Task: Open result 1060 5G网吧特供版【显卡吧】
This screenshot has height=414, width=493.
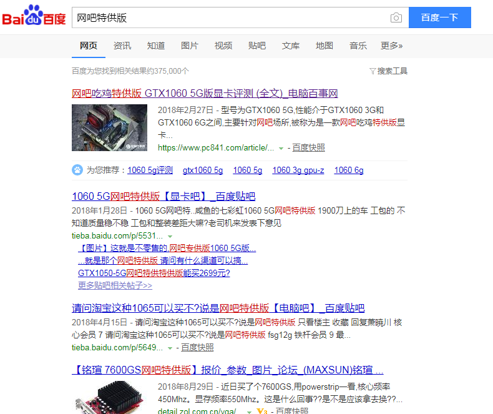Action: coord(164,196)
